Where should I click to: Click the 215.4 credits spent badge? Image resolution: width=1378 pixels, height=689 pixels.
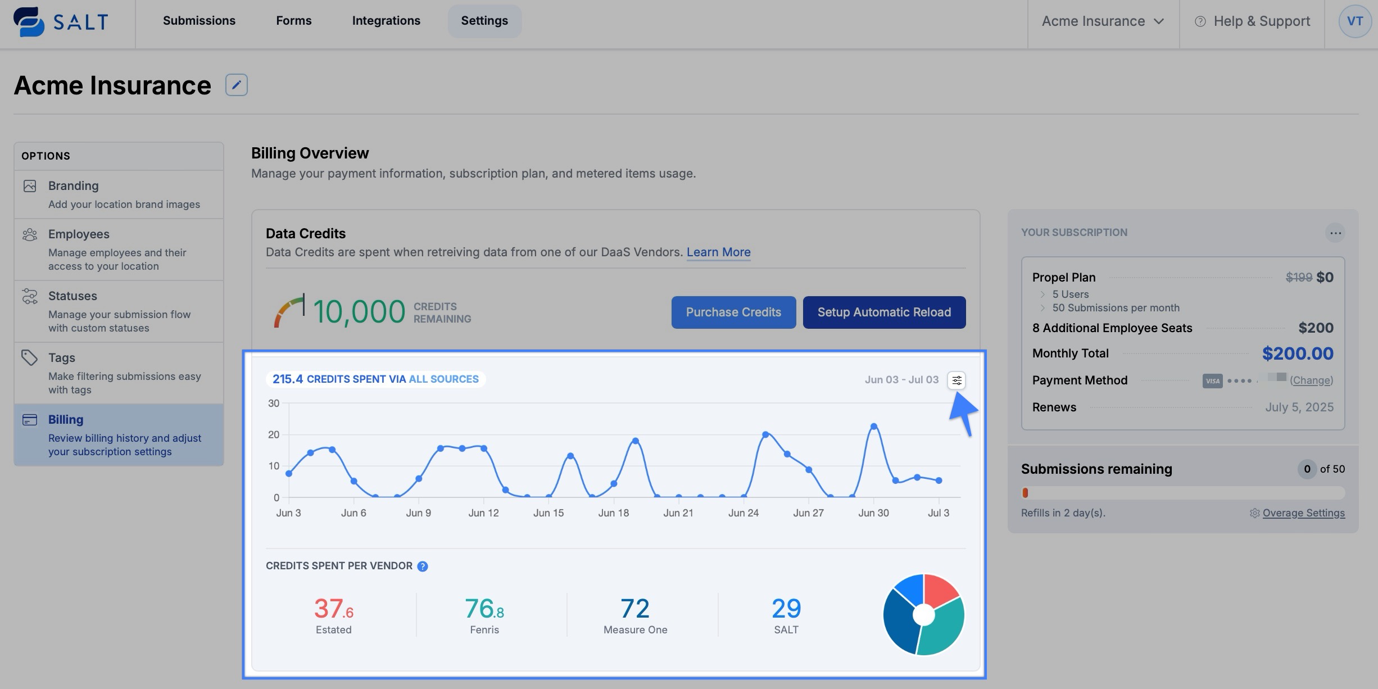point(376,379)
